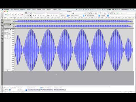Close the first track with its X button
The image size is (136, 102).
(x=4, y=20)
